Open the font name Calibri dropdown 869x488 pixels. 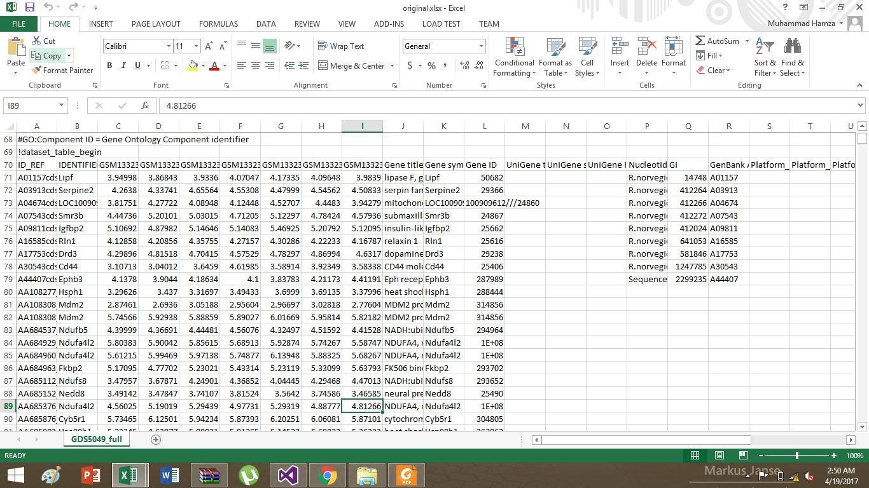tap(169, 46)
